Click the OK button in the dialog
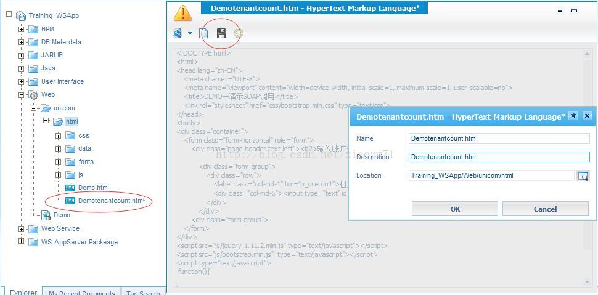The width and height of the screenshot is (598, 295). [454, 209]
